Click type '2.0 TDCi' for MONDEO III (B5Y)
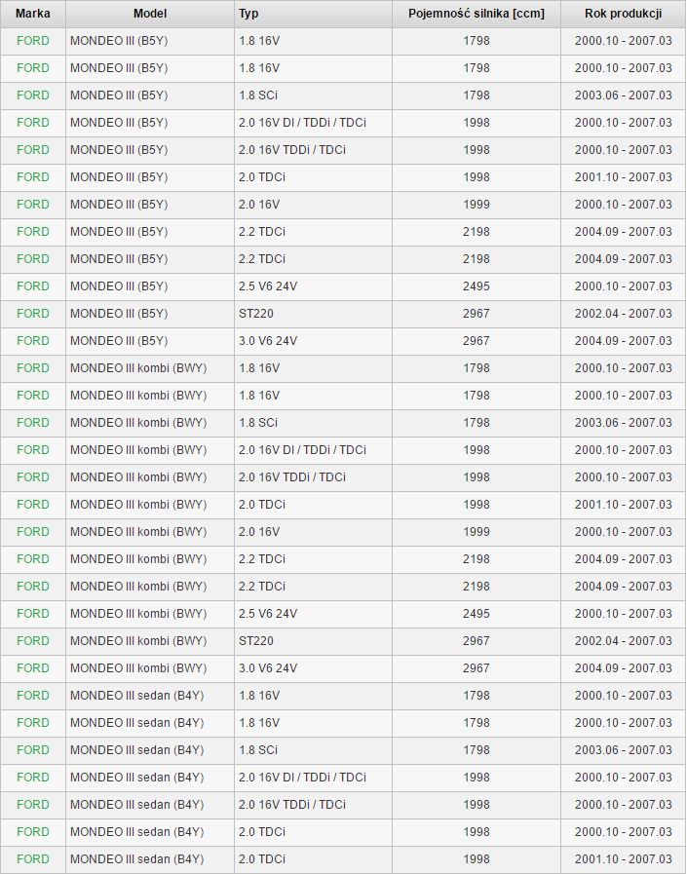 click(262, 177)
